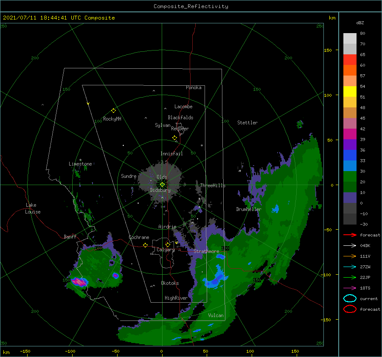Click the white 04DK arrow in legend
382x357 pixels.
pos(350,246)
